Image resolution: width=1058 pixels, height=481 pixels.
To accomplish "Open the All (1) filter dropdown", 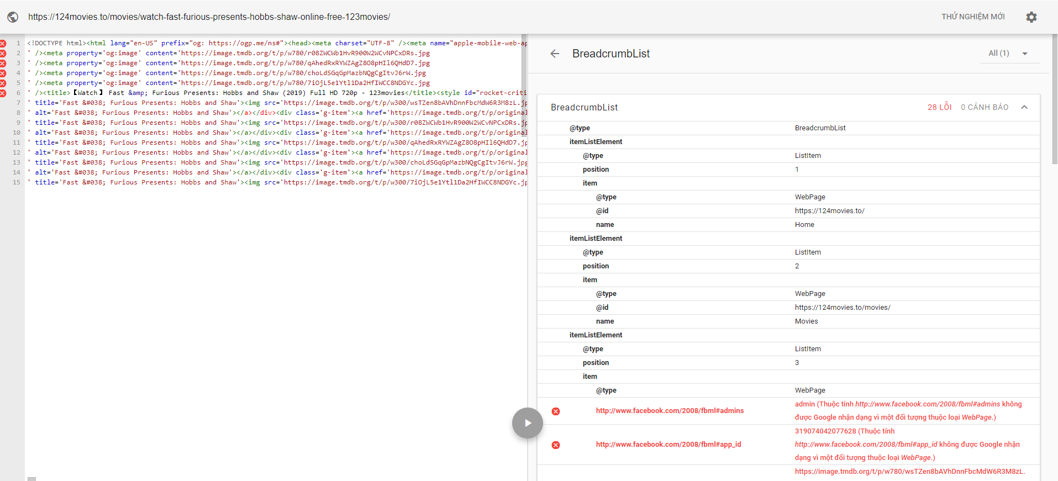I will [x=1009, y=54].
